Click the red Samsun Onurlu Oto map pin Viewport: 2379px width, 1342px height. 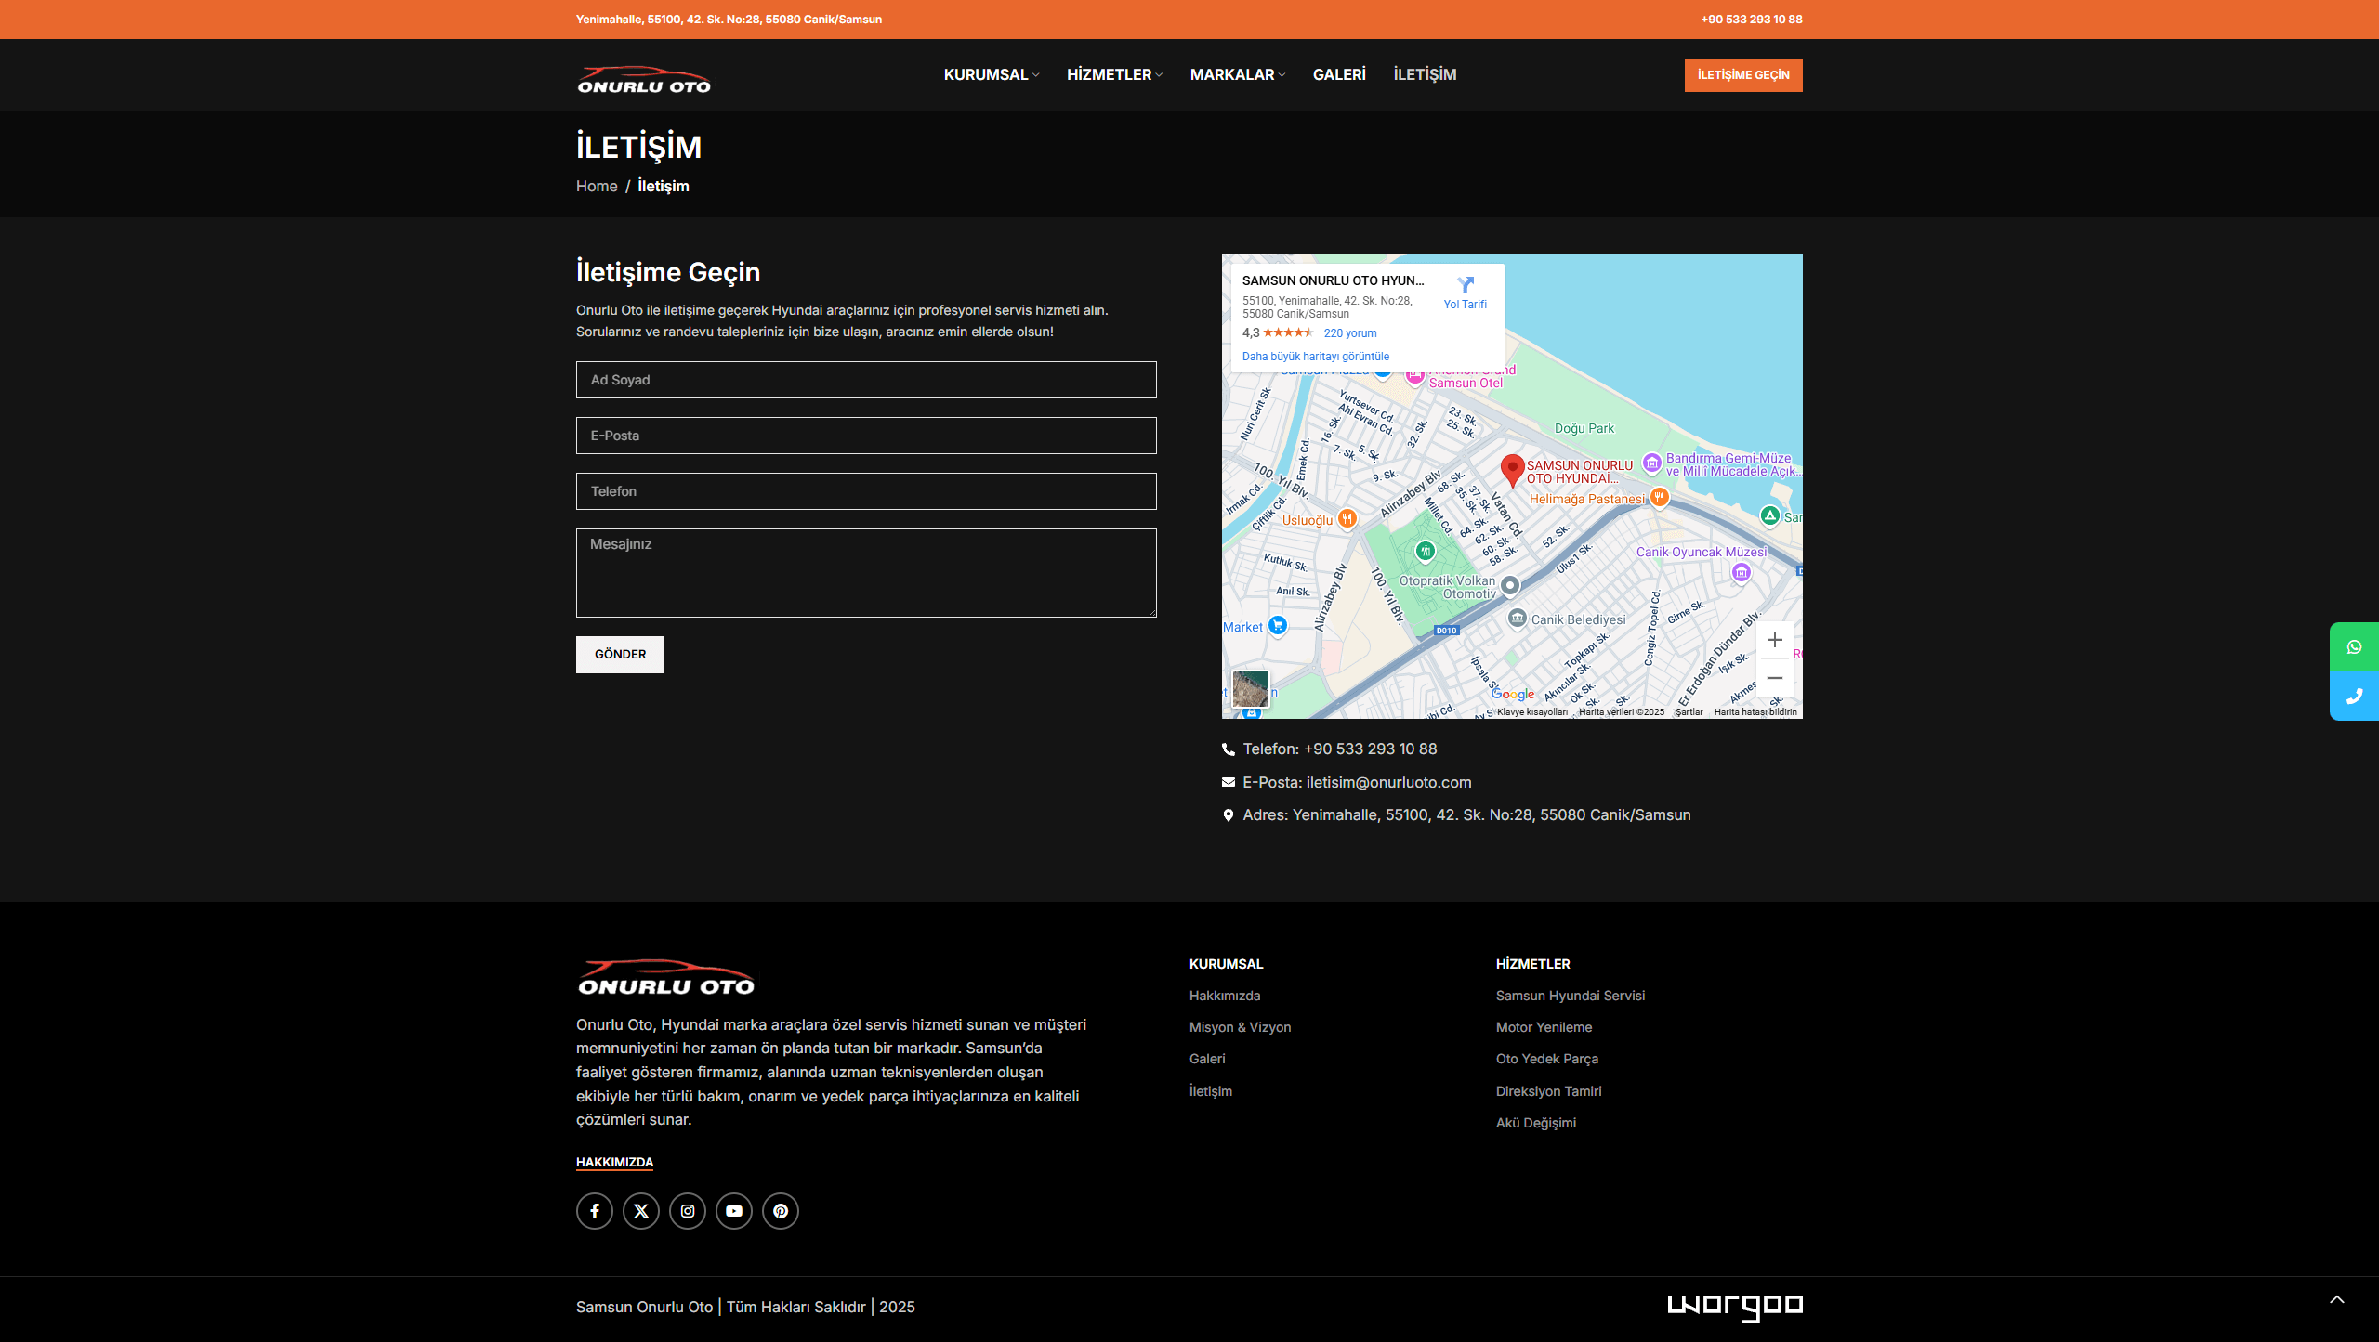point(1512,471)
